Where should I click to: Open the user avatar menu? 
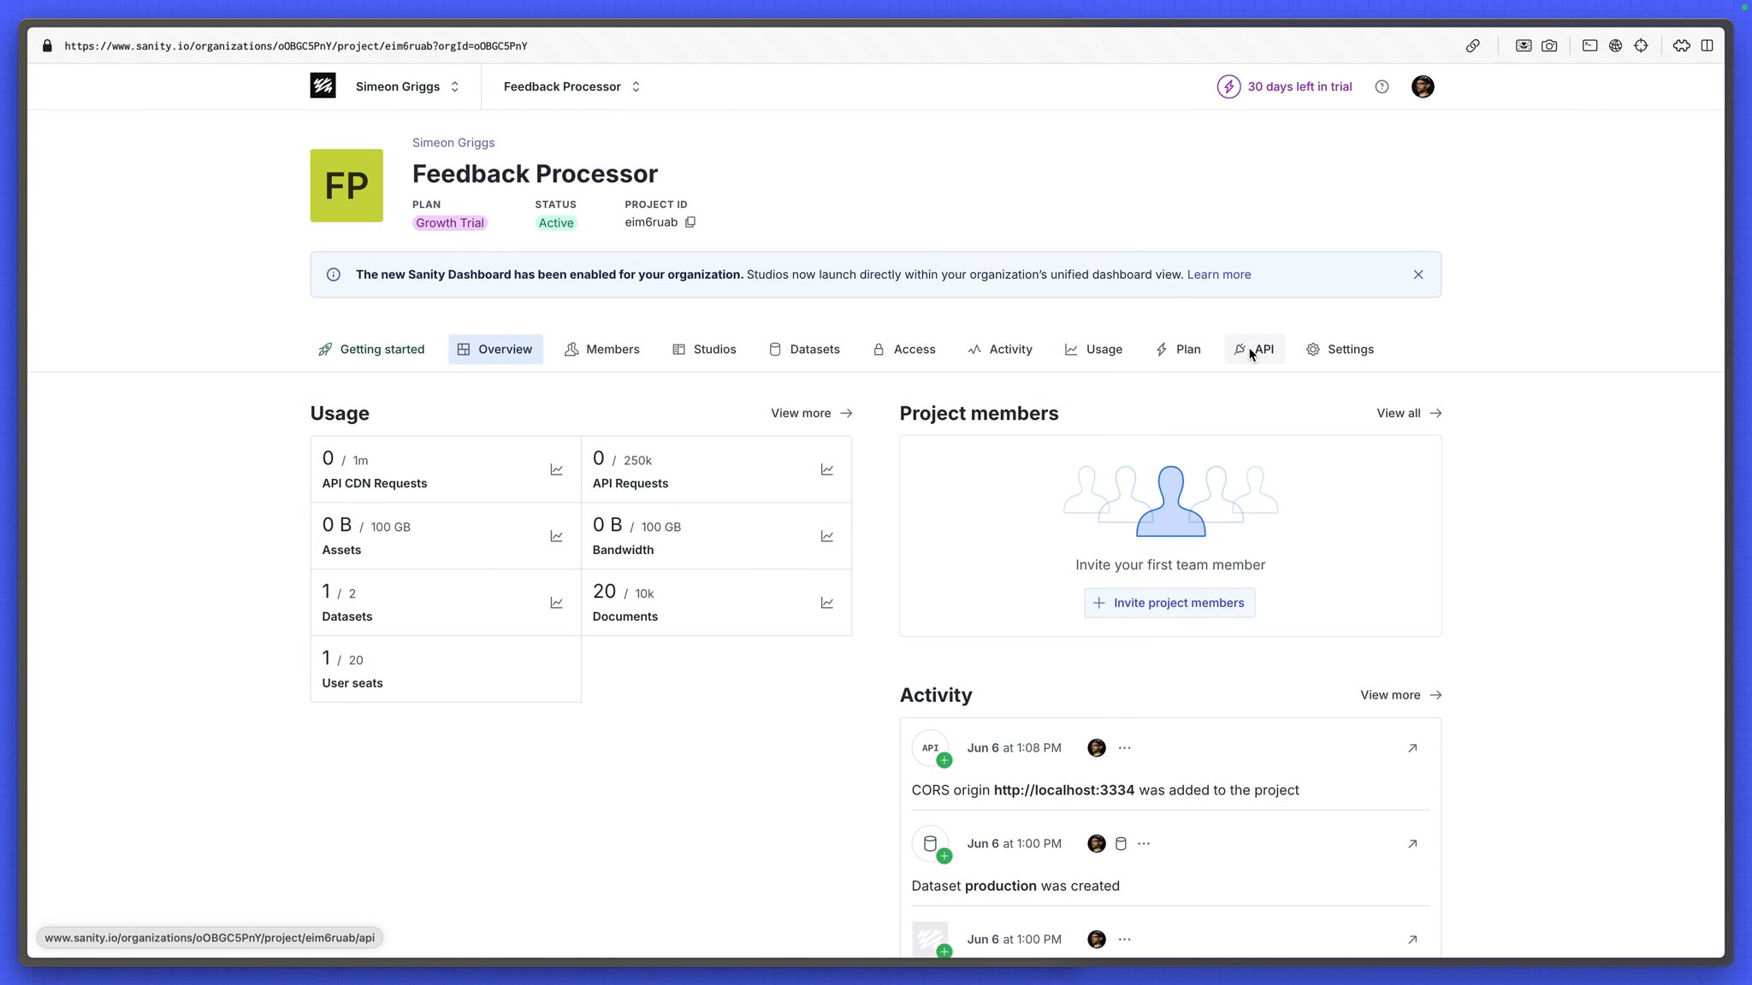tap(1423, 86)
